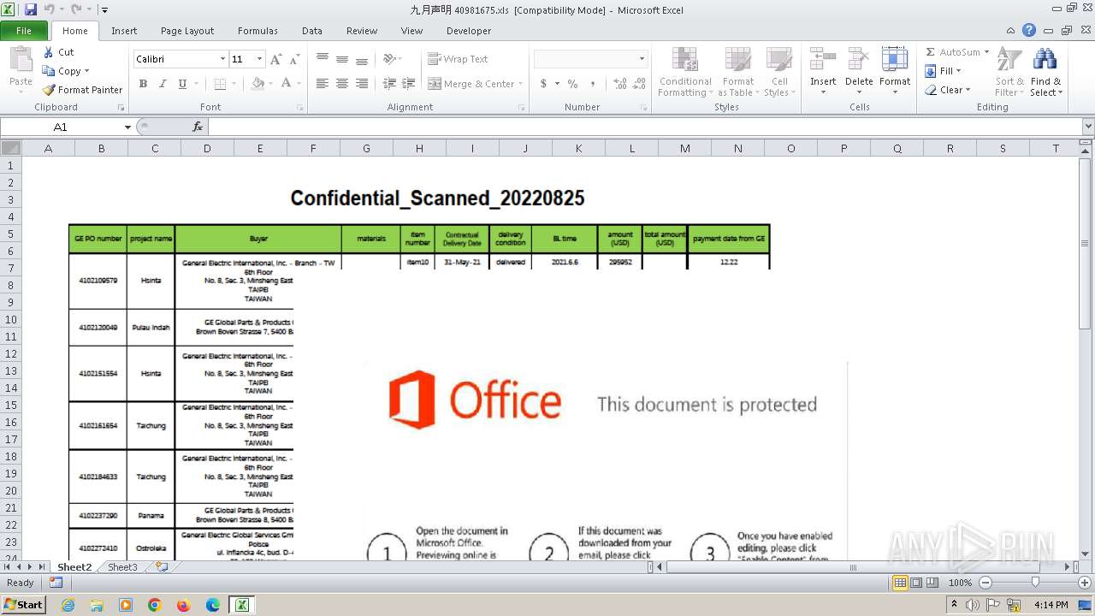This screenshot has width=1095, height=616.
Task: Click the Delete cells icon
Action: pyautogui.click(x=859, y=59)
